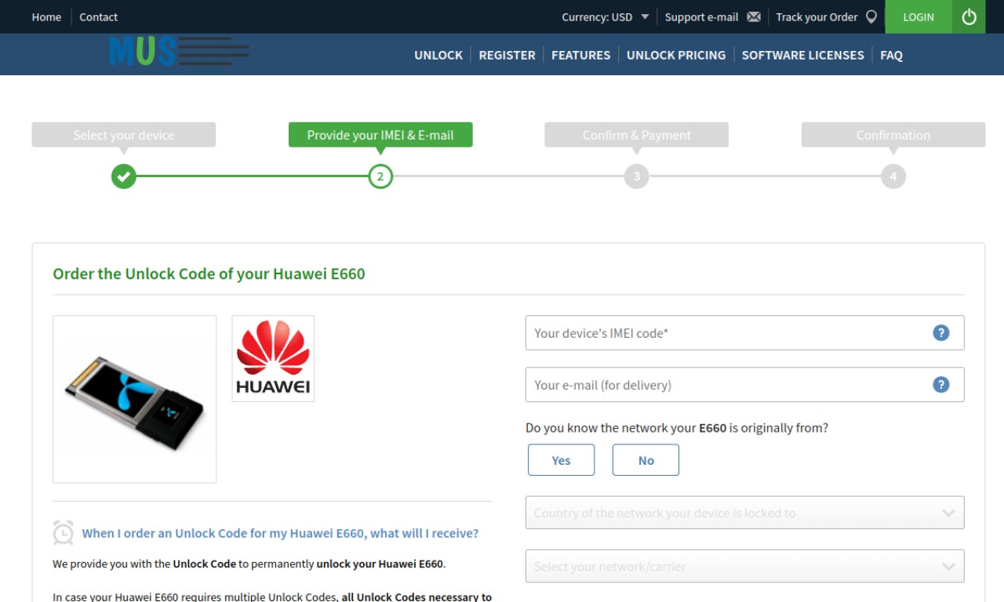Screen dimensions: 1004x602
Task: Focus the device's IMEI code input
Action: [744, 333]
